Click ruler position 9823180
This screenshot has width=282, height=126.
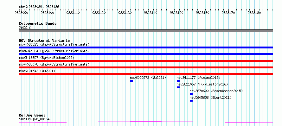(254, 13)
